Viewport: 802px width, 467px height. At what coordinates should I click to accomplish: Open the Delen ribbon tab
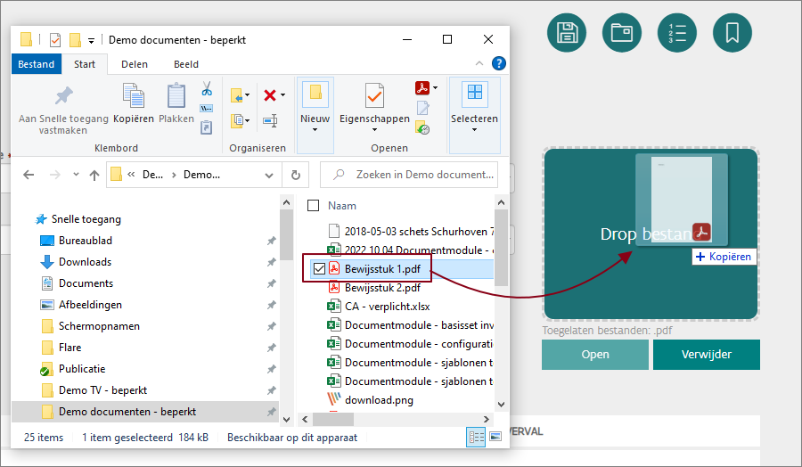coord(135,64)
